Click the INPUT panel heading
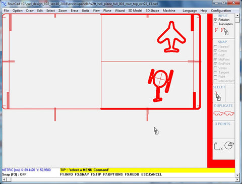The width and height of the screenshot is (242, 184). (223, 16)
